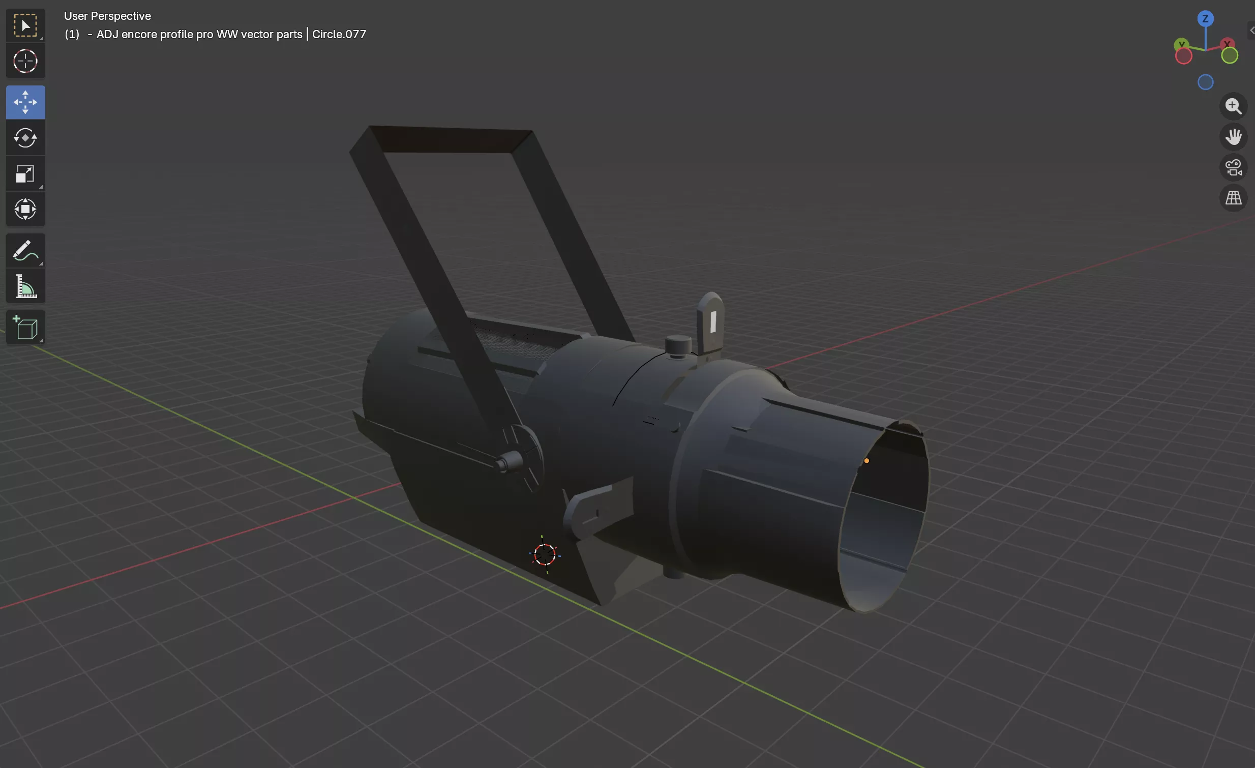This screenshot has height=768, width=1255.
Task: Select the Rotate tool
Action: click(x=25, y=138)
